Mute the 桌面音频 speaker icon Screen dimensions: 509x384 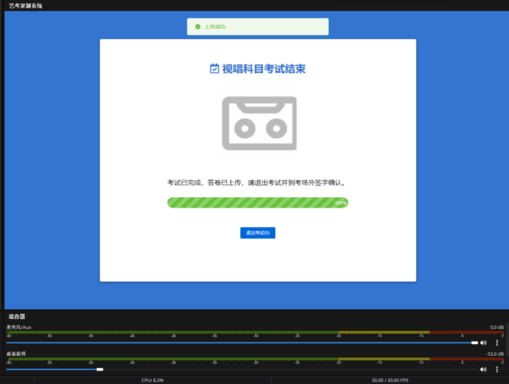point(483,369)
